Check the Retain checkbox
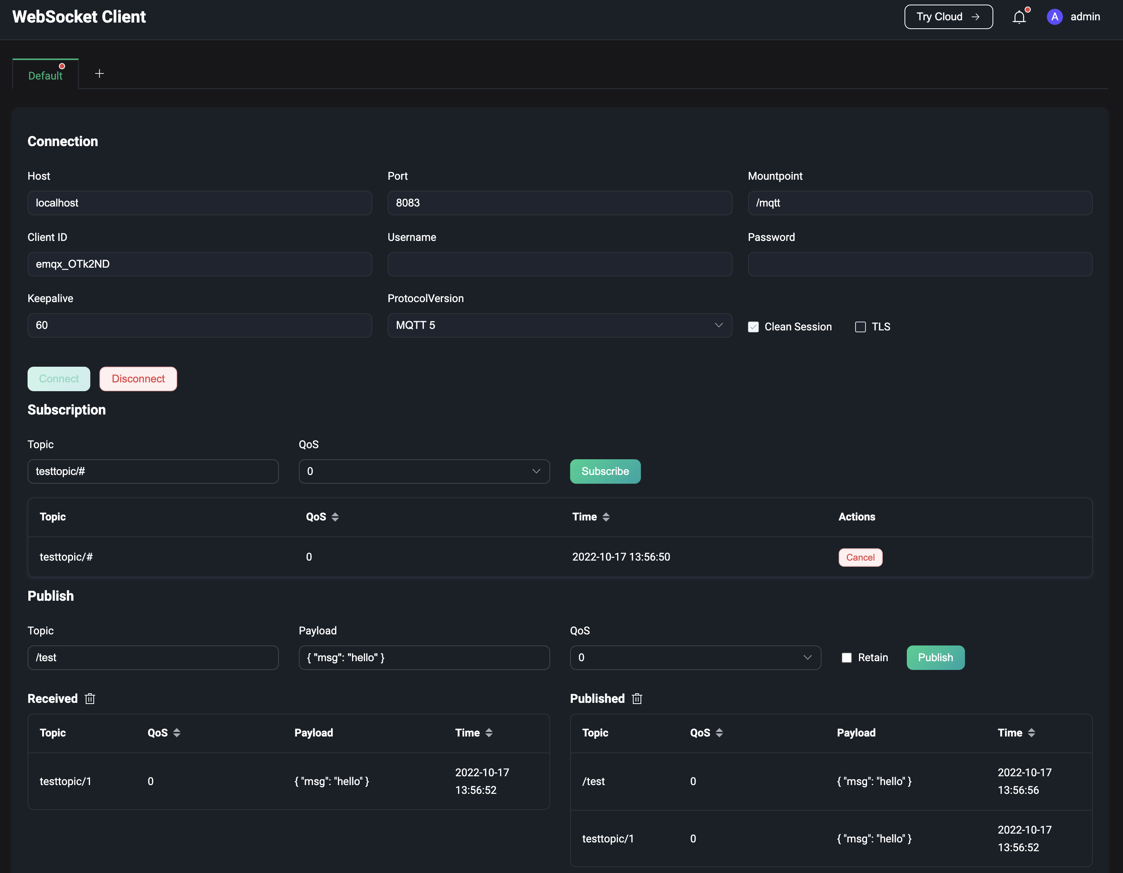The image size is (1123, 873). tap(846, 658)
